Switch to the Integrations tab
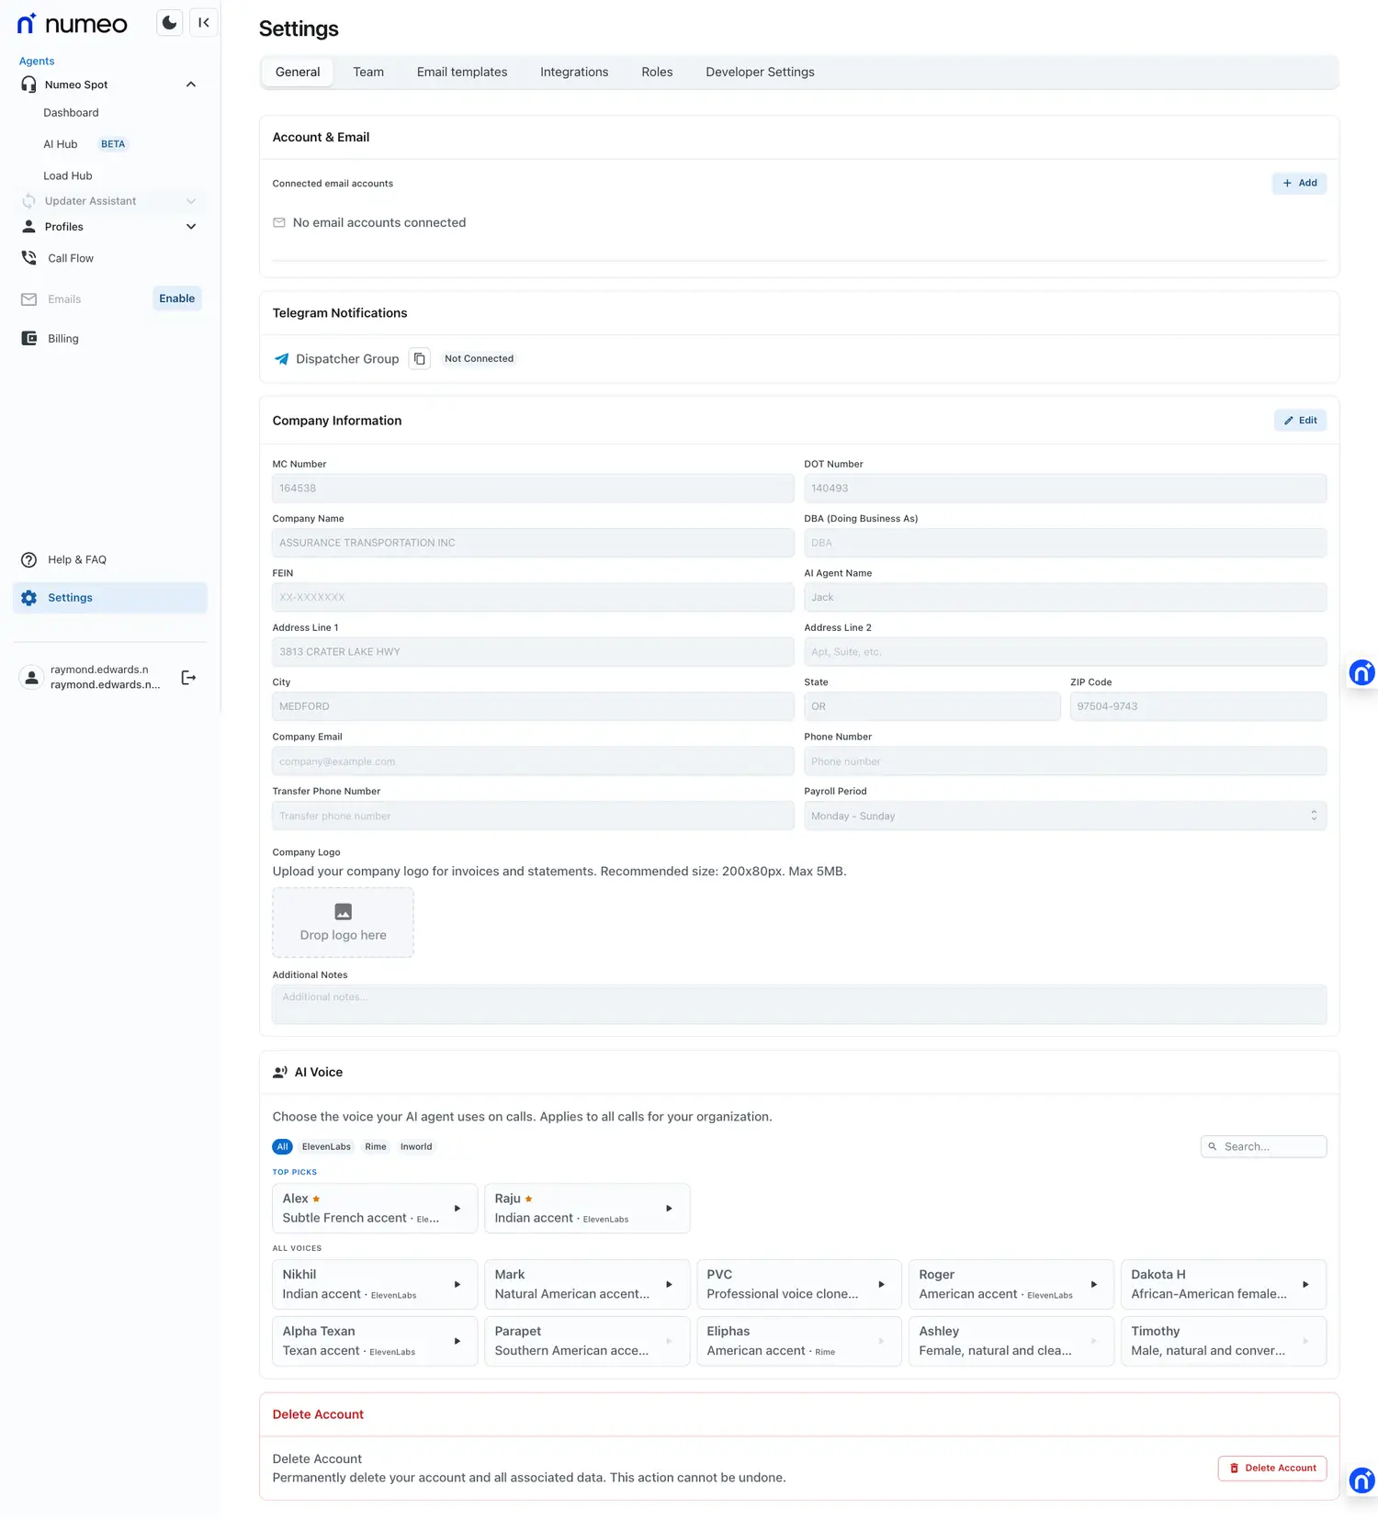1378x1520 pixels. (573, 73)
